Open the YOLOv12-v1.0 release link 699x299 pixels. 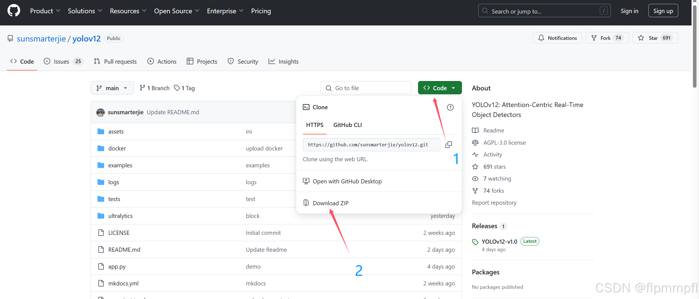(x=499, y=242)
